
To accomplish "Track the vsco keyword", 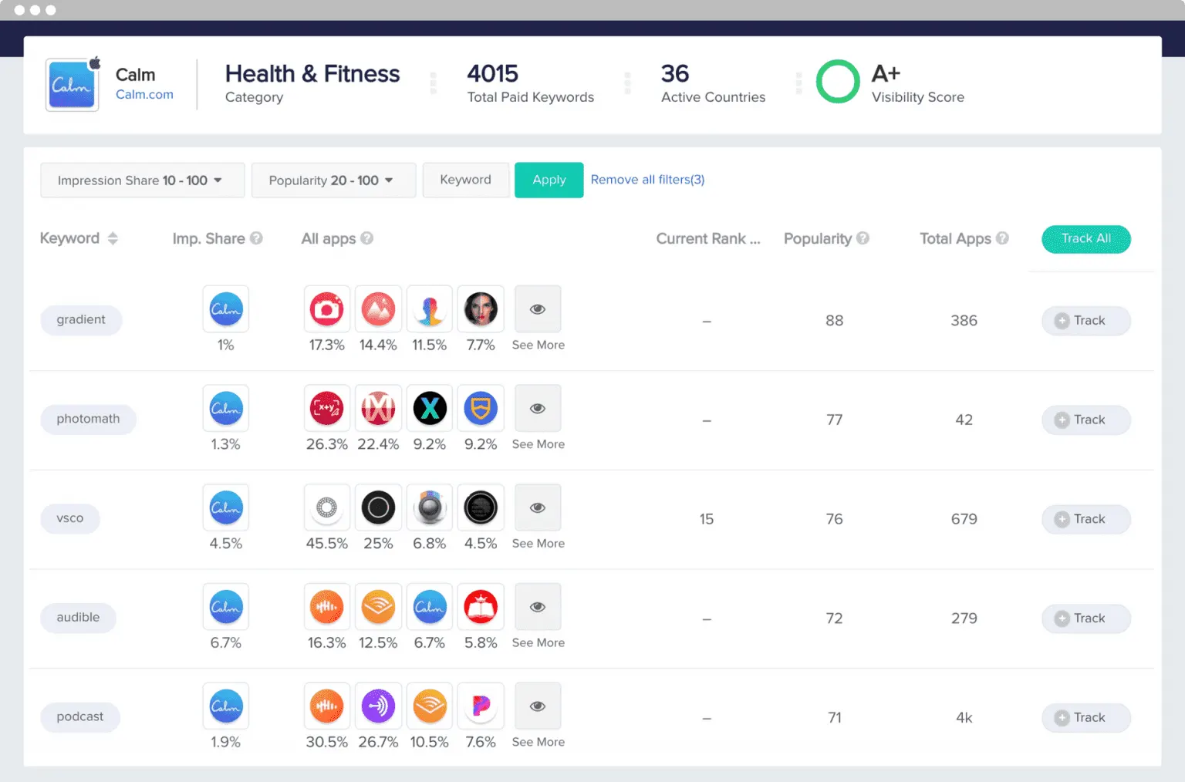I will click(x=1086, y=519).
